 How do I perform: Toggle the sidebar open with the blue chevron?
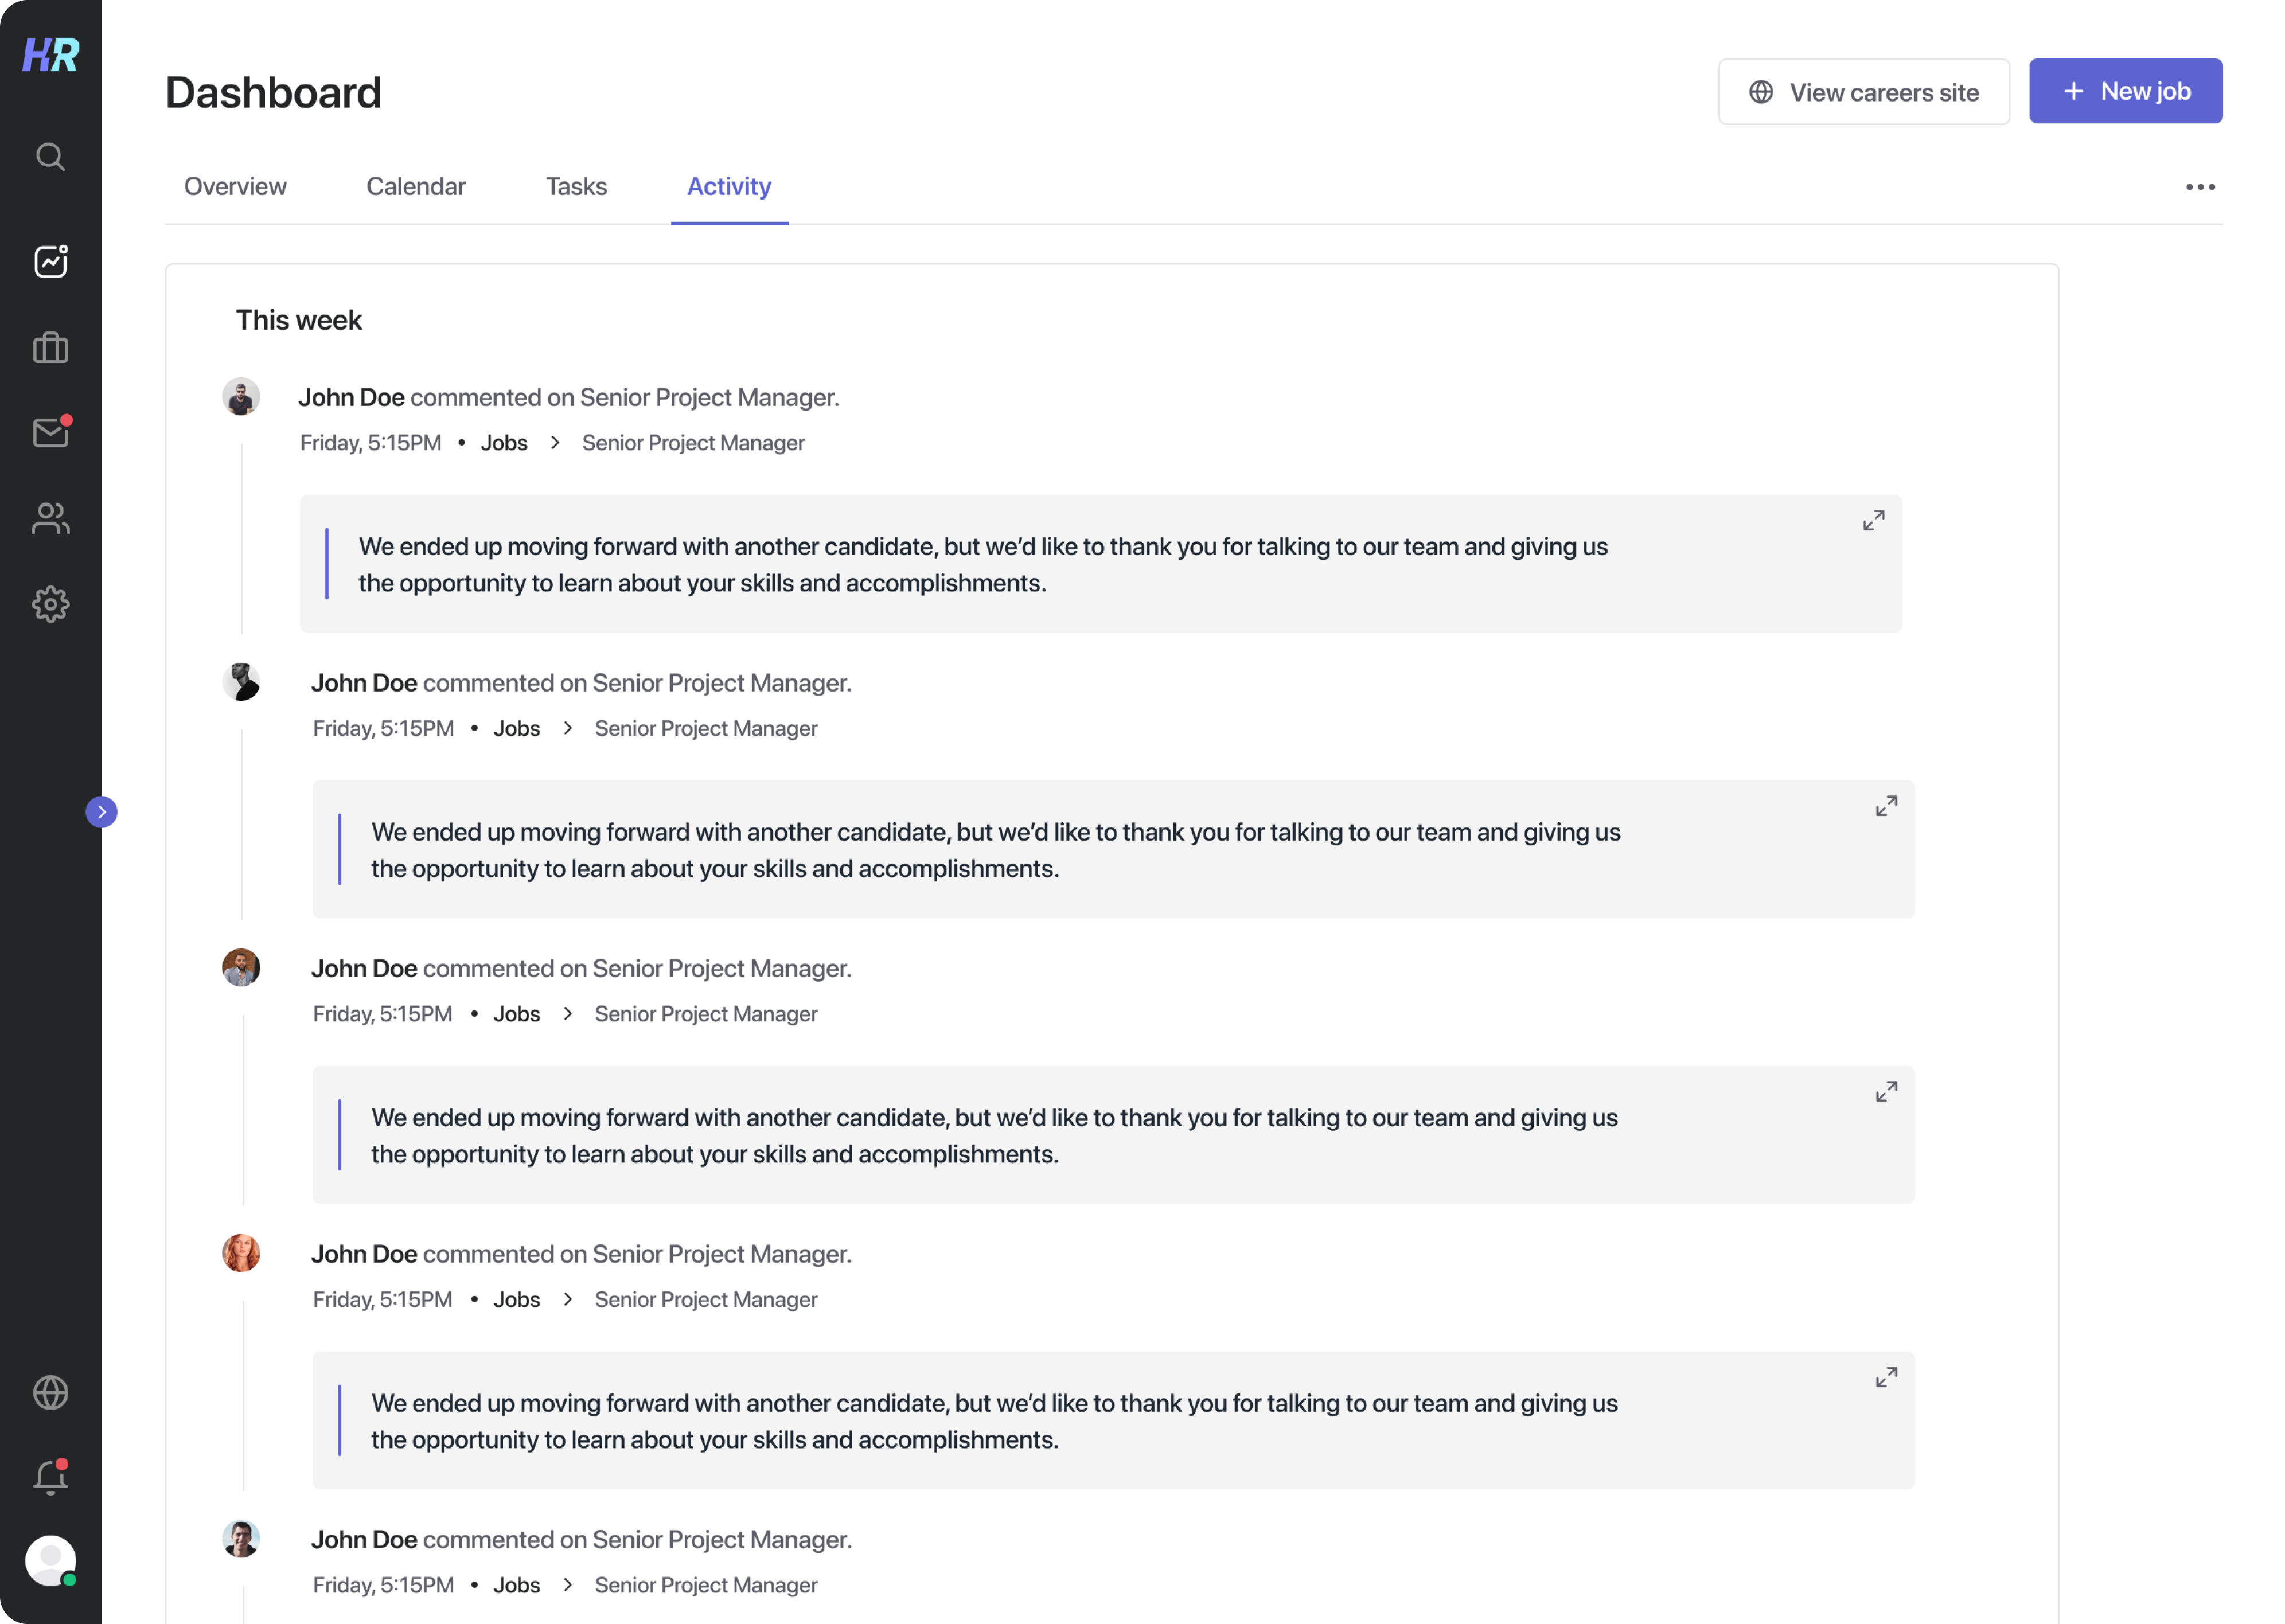point(102,811)
